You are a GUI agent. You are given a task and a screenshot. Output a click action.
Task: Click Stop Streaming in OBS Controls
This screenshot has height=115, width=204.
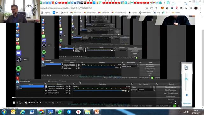click(171, 87)
